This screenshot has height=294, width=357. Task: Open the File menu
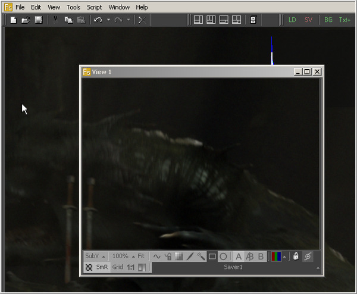[x=20, y=7]
